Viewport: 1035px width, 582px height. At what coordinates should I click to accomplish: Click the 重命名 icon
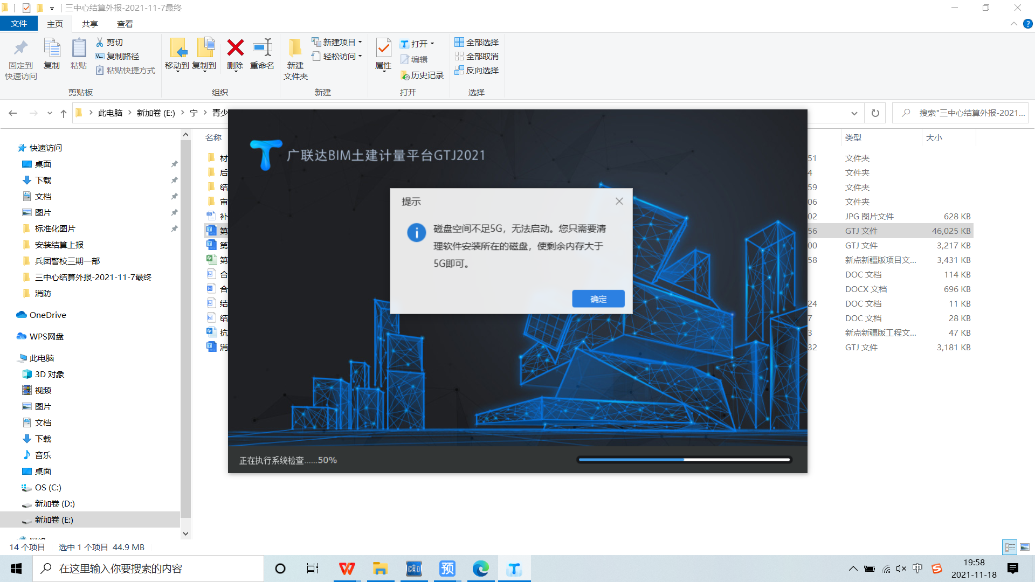[263, 48]
